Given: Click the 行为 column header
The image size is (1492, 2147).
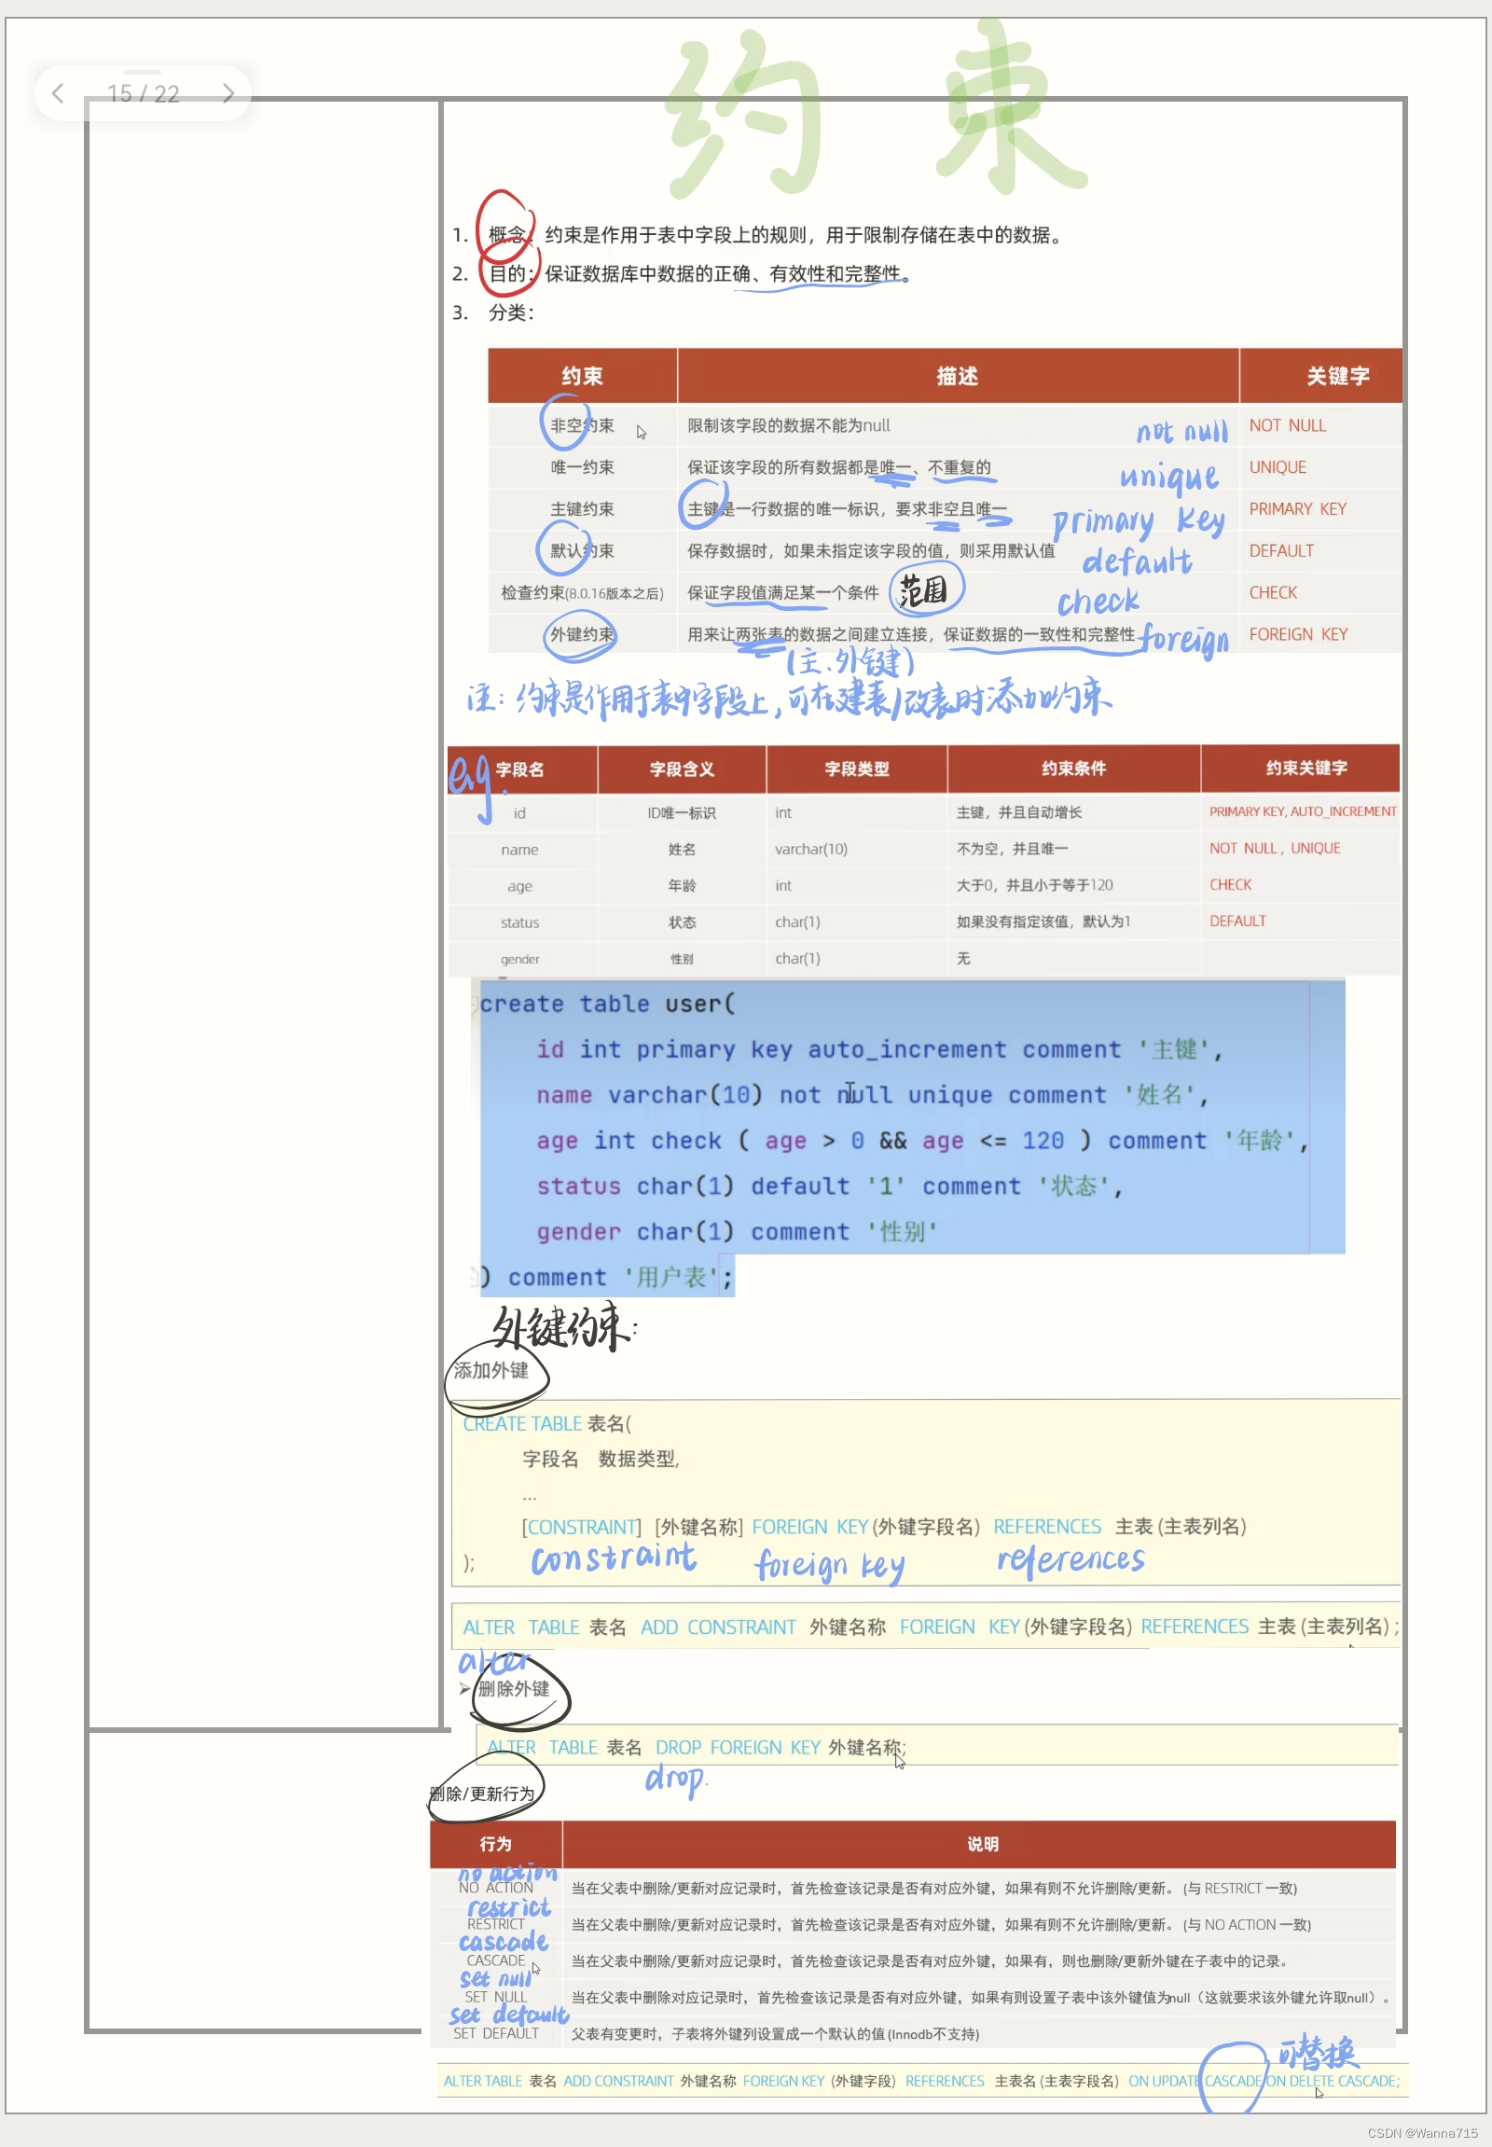Looking at the screenshot, I should tap(495, 1844).
